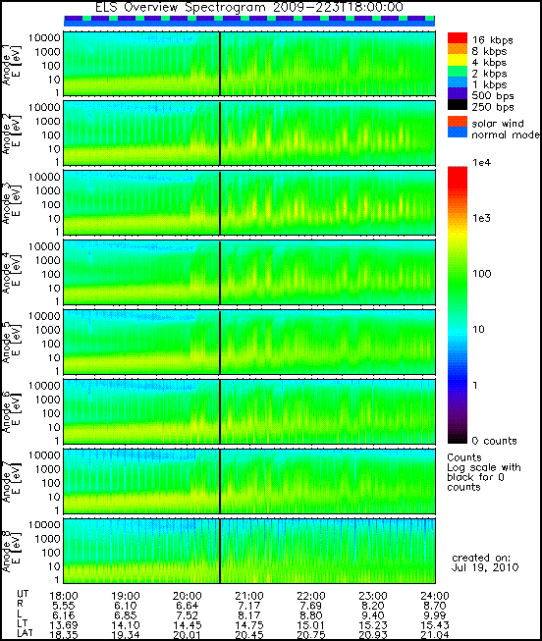Click the Anode 1 spectrogram panel
Image resolution: width=542 pixels, height=641 pixels.
pos(249,64)
